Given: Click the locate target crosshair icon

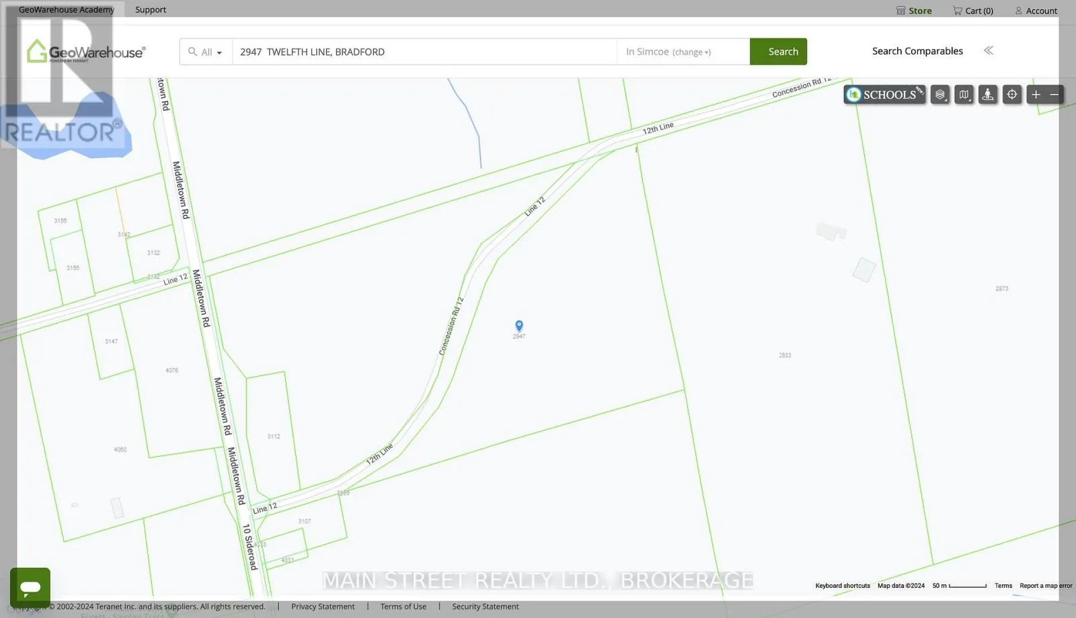Looking at the screenshot, I should 1012,95.
